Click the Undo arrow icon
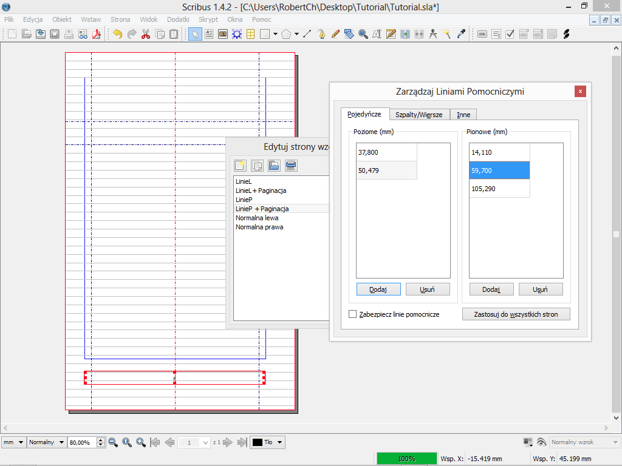 [118, 35]
